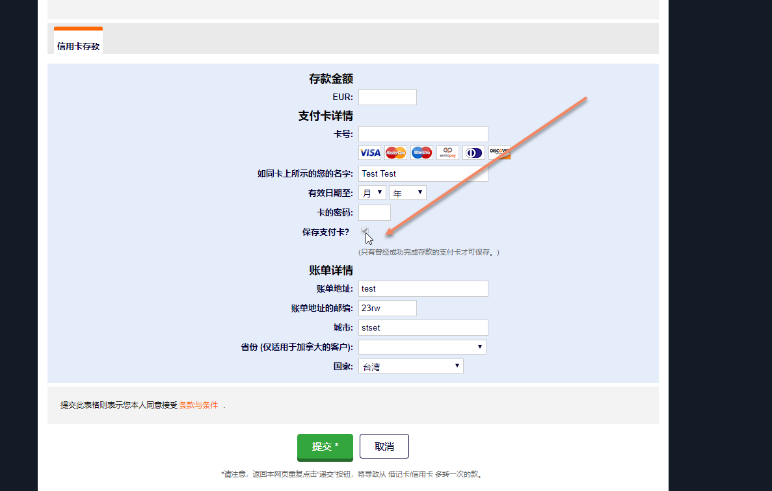The image size is (772, 491).
Task: Open the 年 expiry year dropdown
Action: [408, 193]
